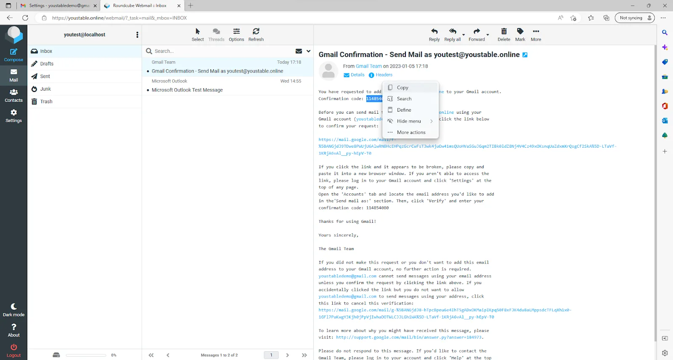Screen dimensions: 673x360
Task: Expand the Reply all options arrow
Action: 464,35
